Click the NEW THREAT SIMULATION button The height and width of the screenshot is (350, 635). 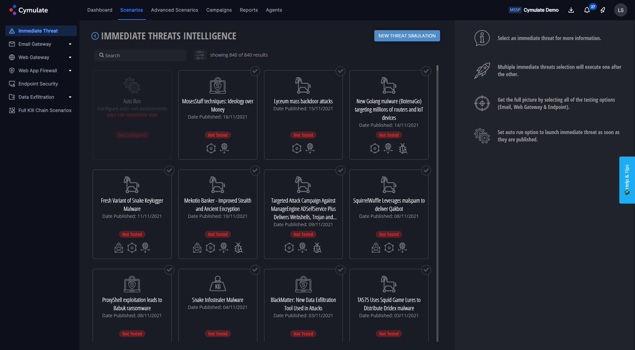(x=407, y=35)
